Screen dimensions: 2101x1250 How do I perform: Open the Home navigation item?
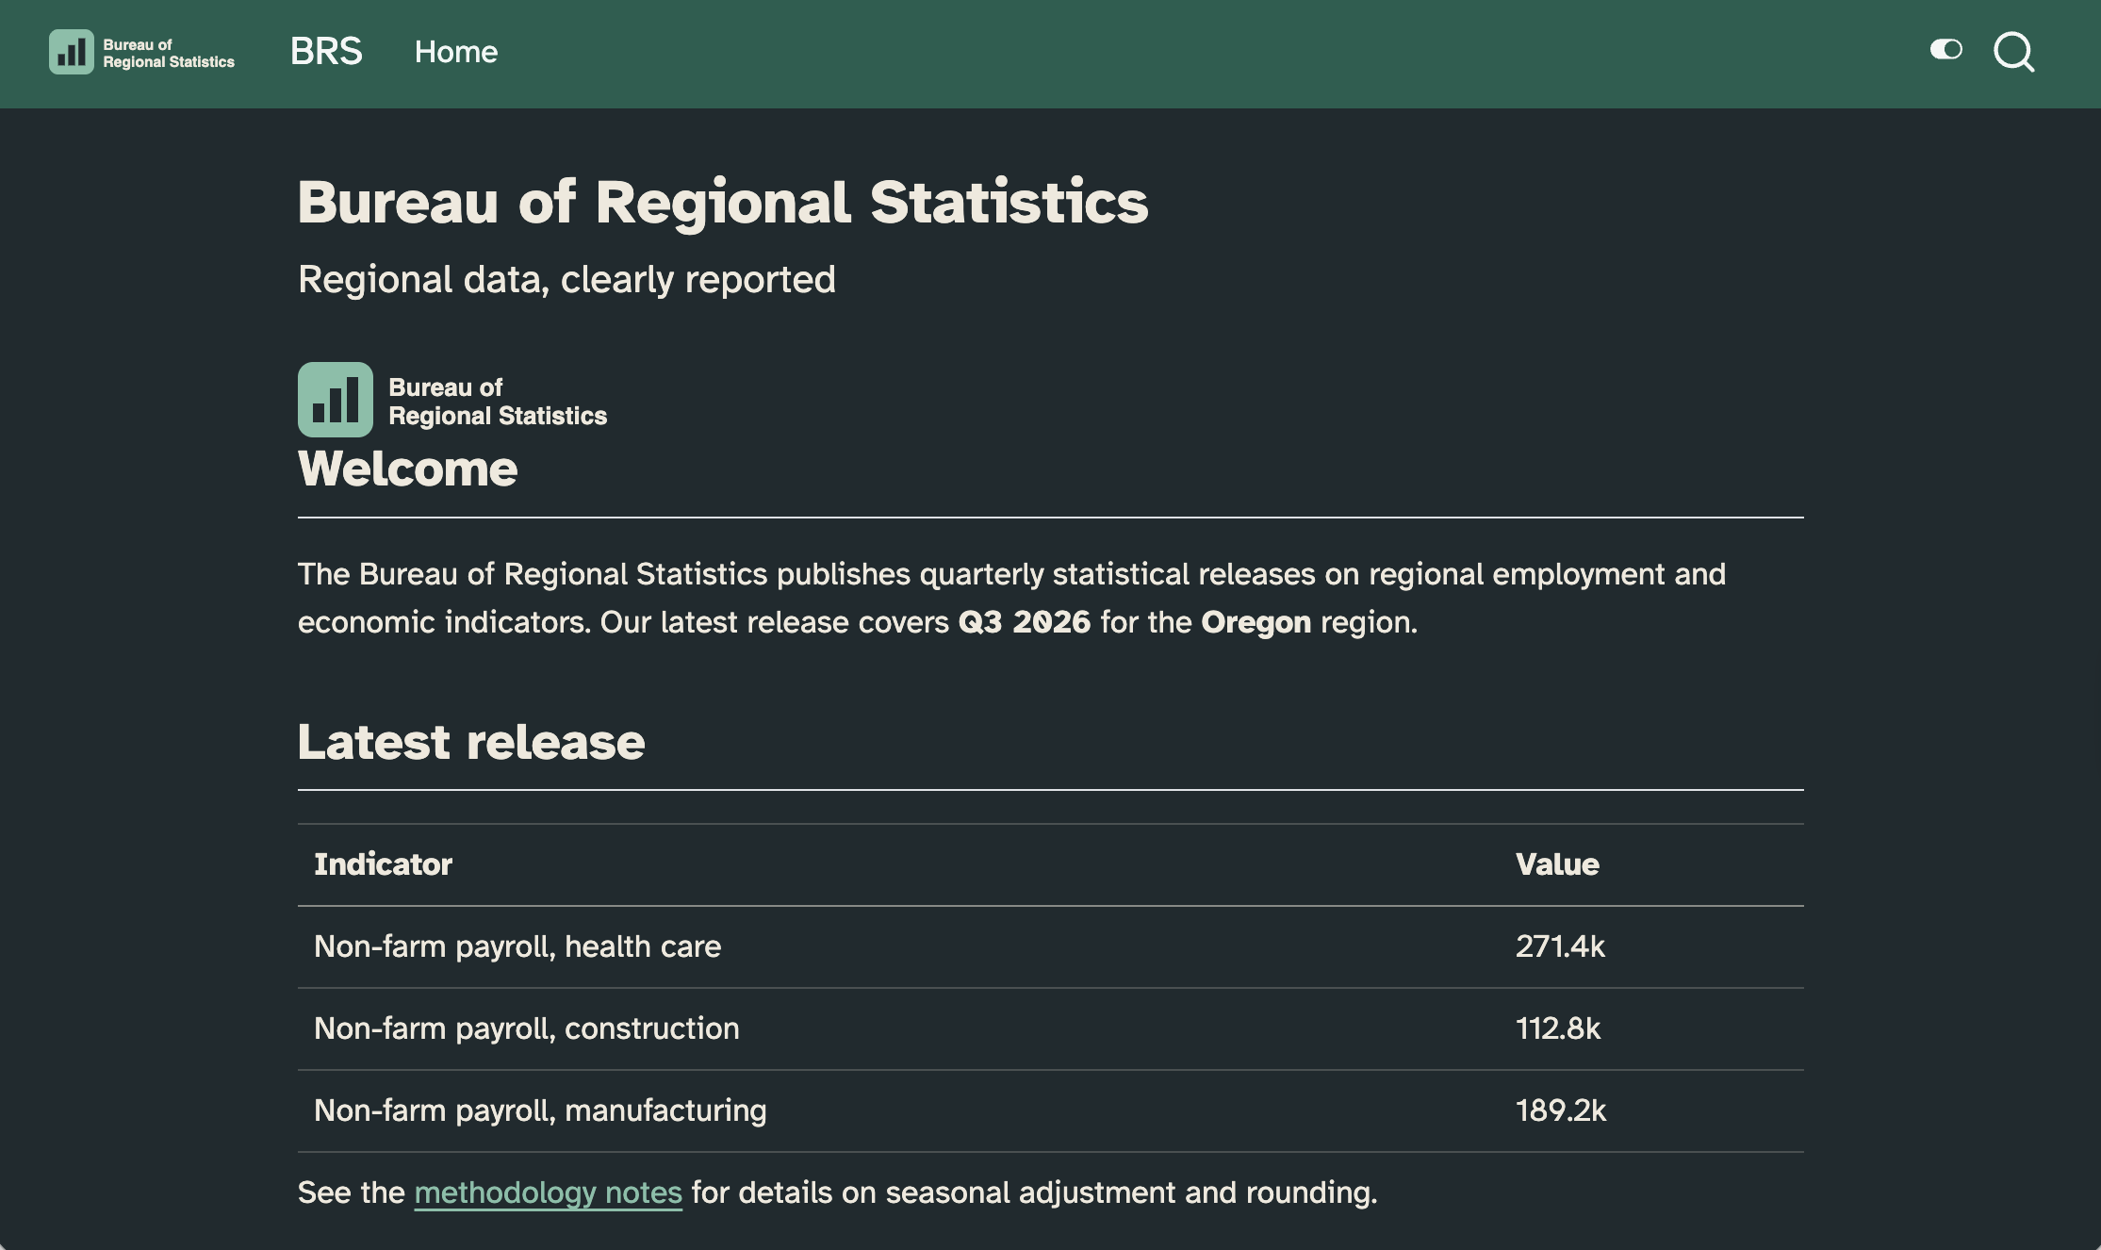pos(456,52)
